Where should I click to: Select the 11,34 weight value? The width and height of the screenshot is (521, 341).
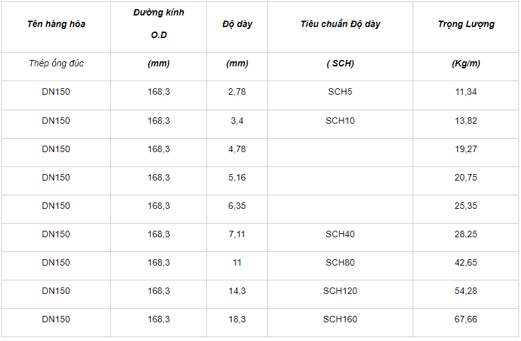466,92
